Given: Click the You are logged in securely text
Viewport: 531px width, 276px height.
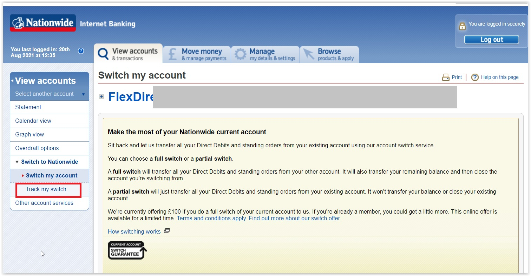Looking at the screenshot, I should (x=497, y=24).
